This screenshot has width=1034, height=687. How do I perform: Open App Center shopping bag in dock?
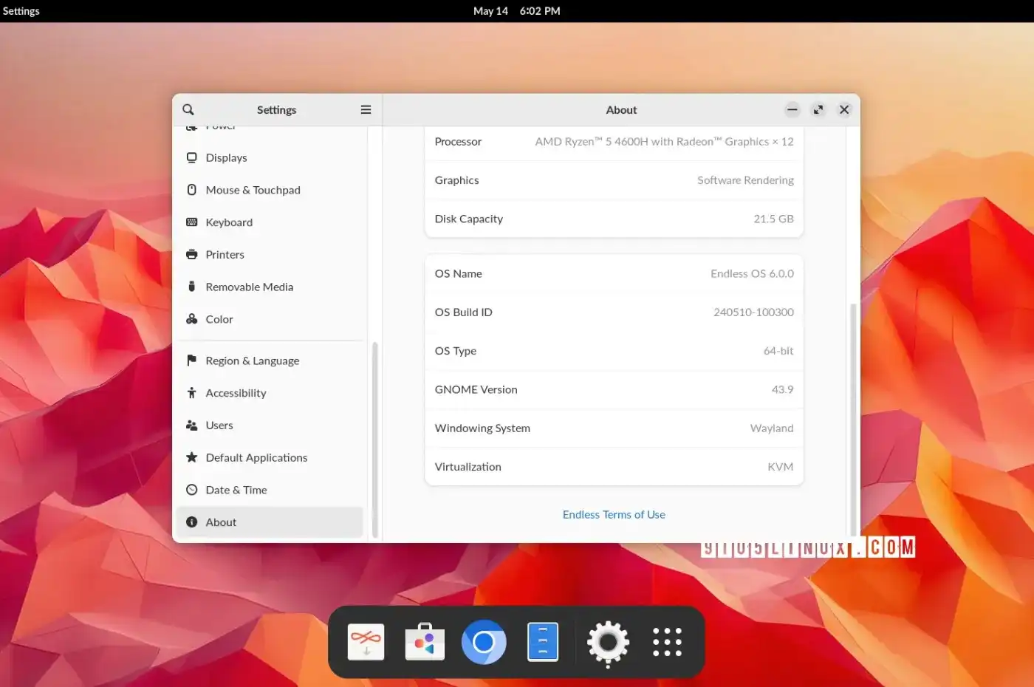[x=425, y=641]
